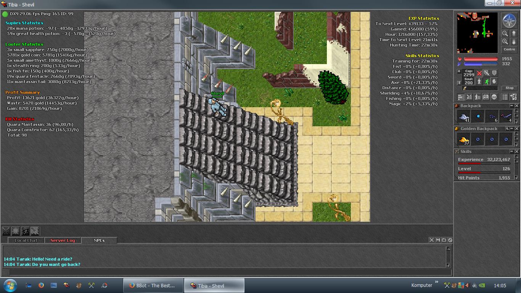The width and height of the screenshot is (521, 293).
Task: Enable offensive fight mode (crossed swords)
Action: click(x=479, y=73)
